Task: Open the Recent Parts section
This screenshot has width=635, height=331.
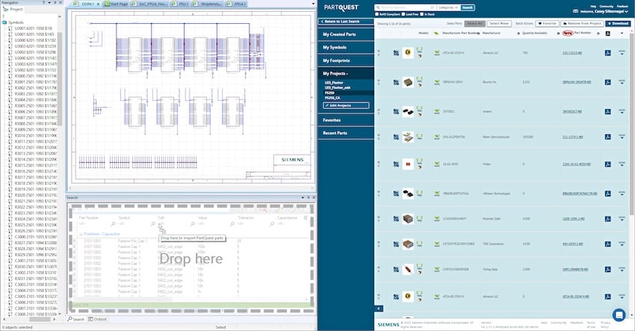Action: [x=346, y=133]
